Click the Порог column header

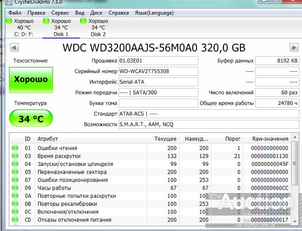(x=227, y=139)
